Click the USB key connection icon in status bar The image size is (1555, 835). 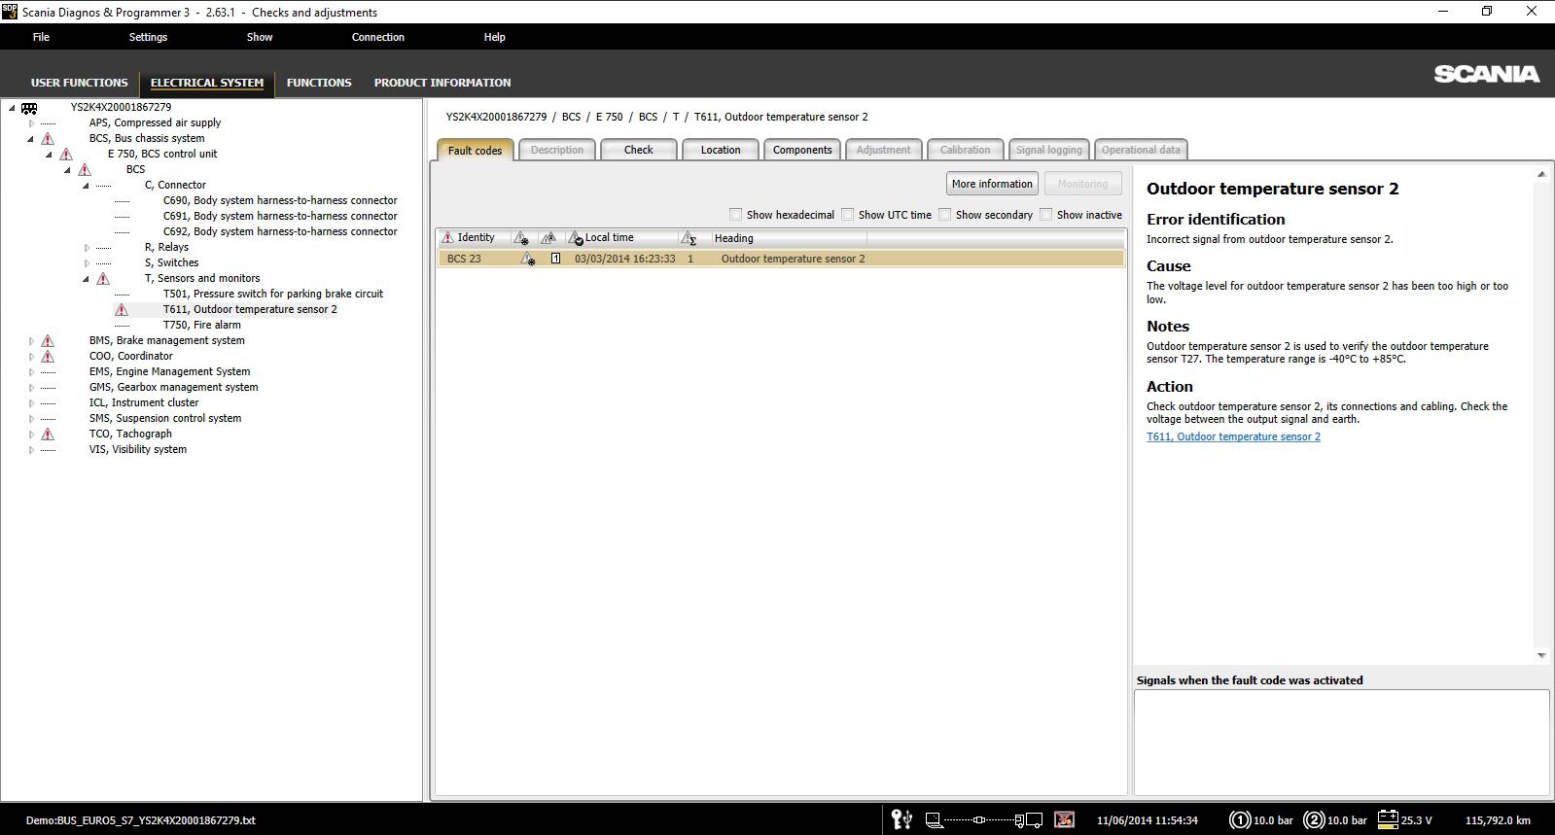tap(901, 819)
